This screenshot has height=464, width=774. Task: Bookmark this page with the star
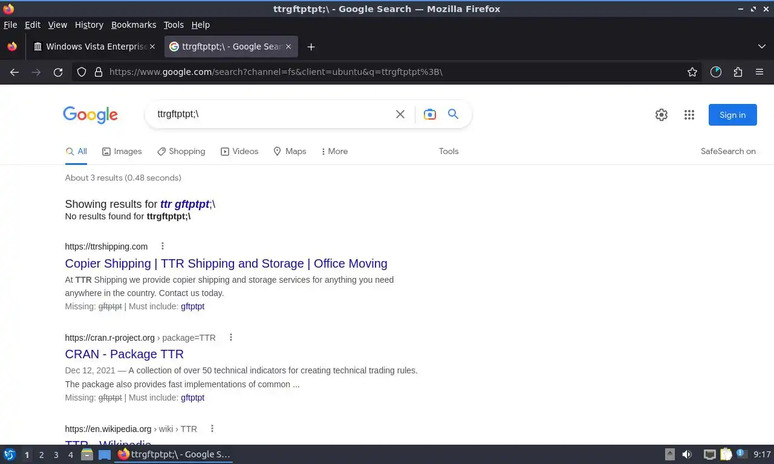click(692, 72)
